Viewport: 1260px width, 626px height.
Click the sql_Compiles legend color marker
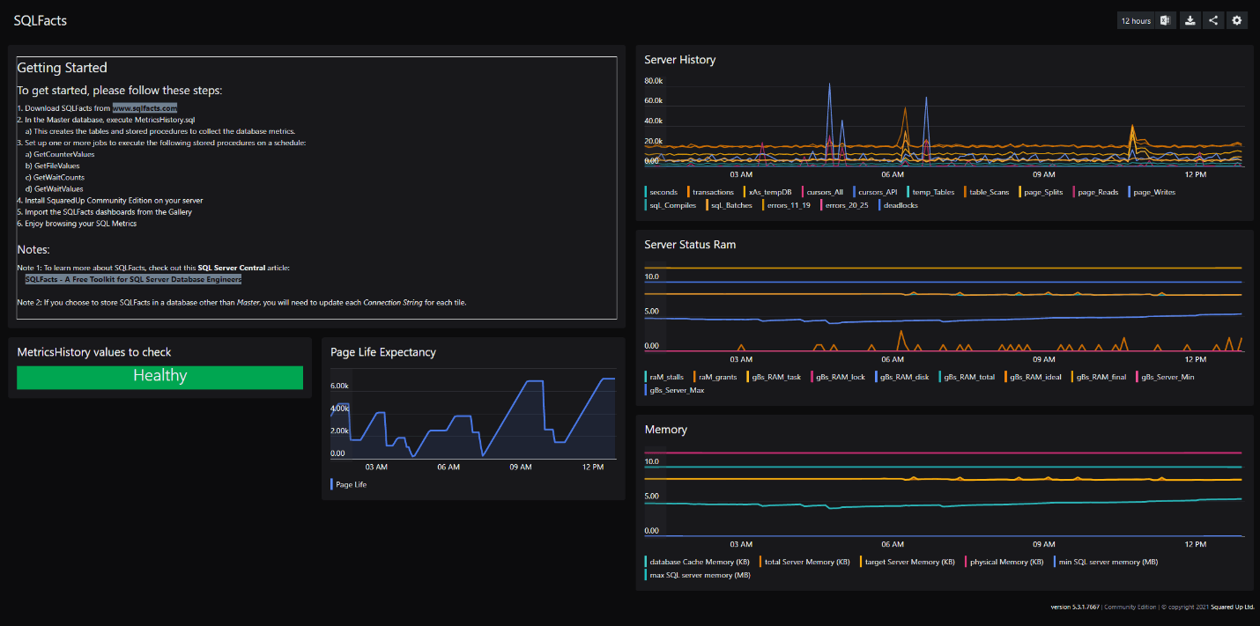(647, 205)
